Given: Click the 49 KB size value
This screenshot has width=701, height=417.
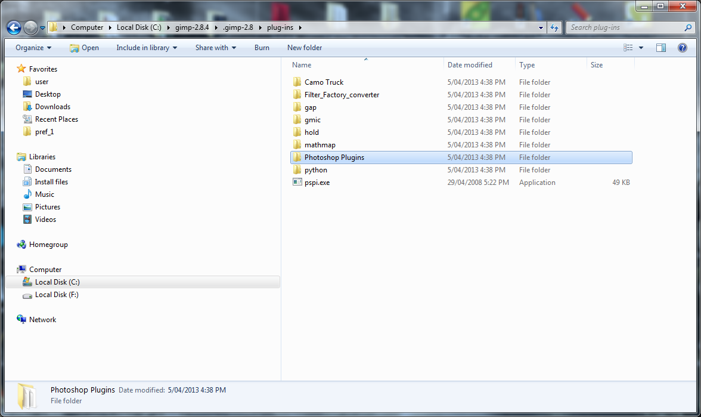Looking at the screenshot, I should coord(621,183).
